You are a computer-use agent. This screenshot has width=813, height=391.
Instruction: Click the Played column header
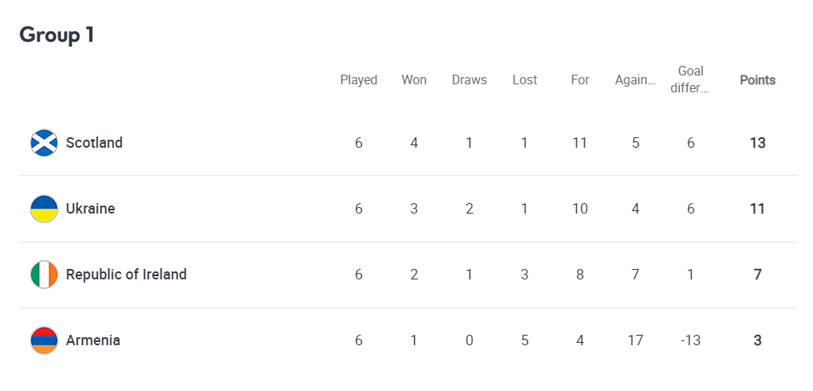point(359,80)
